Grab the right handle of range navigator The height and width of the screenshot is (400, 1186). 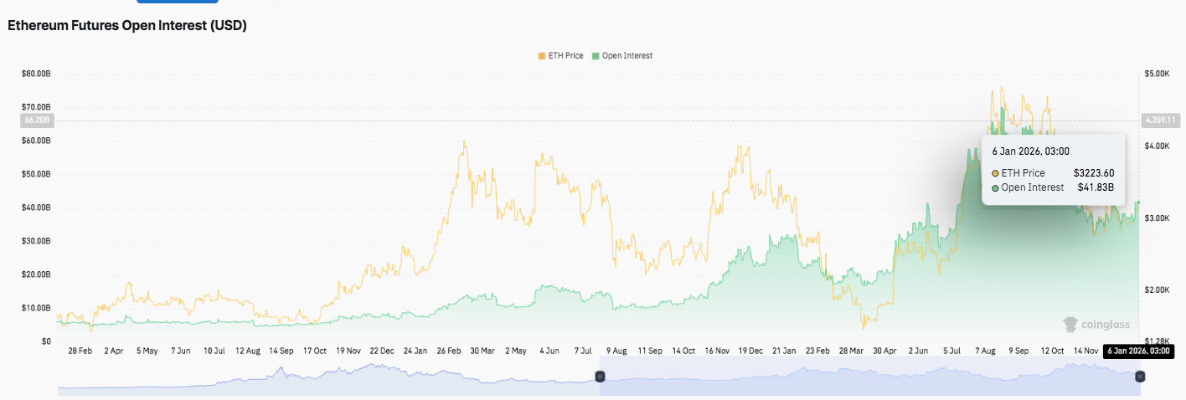(x=1140, y=377)
